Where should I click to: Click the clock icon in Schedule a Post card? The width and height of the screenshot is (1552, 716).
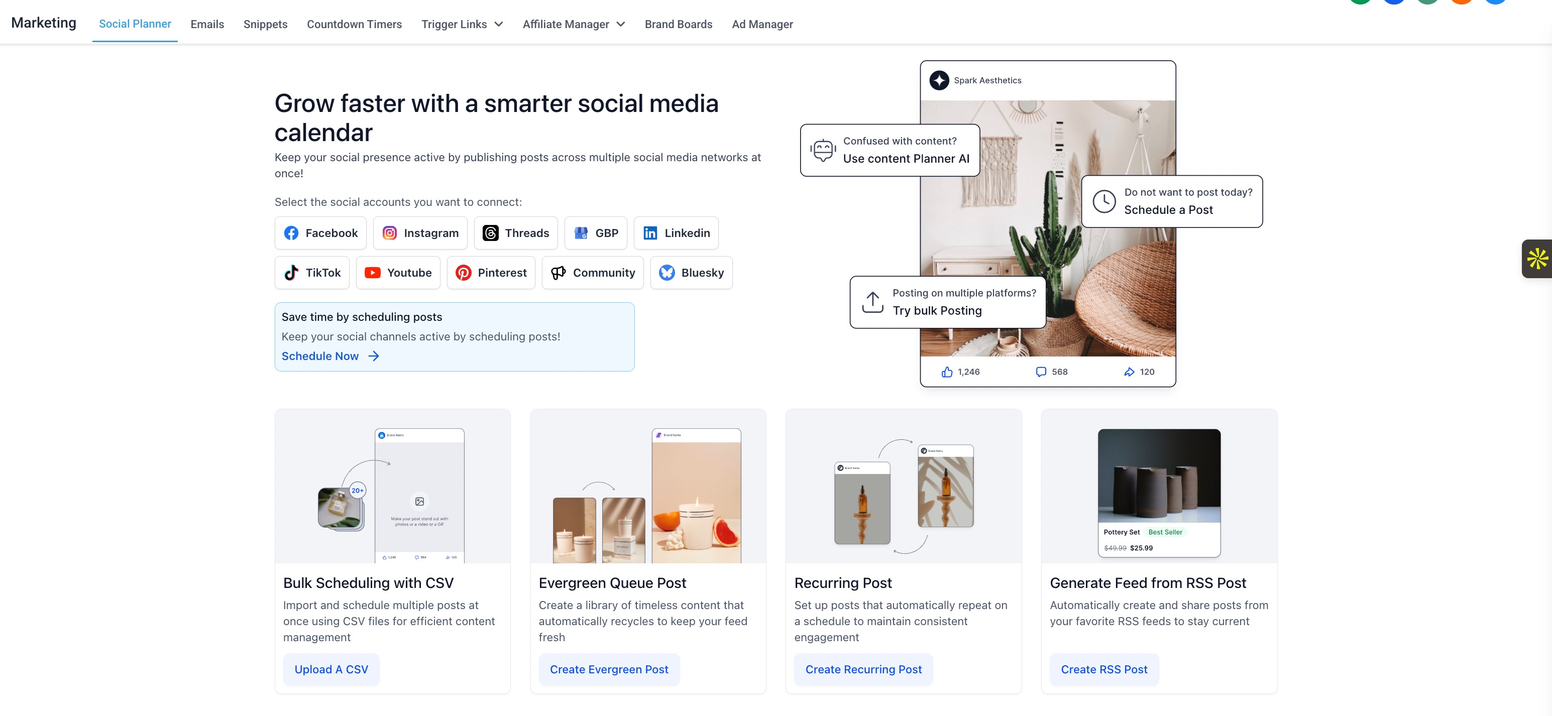click(1104, 201)
